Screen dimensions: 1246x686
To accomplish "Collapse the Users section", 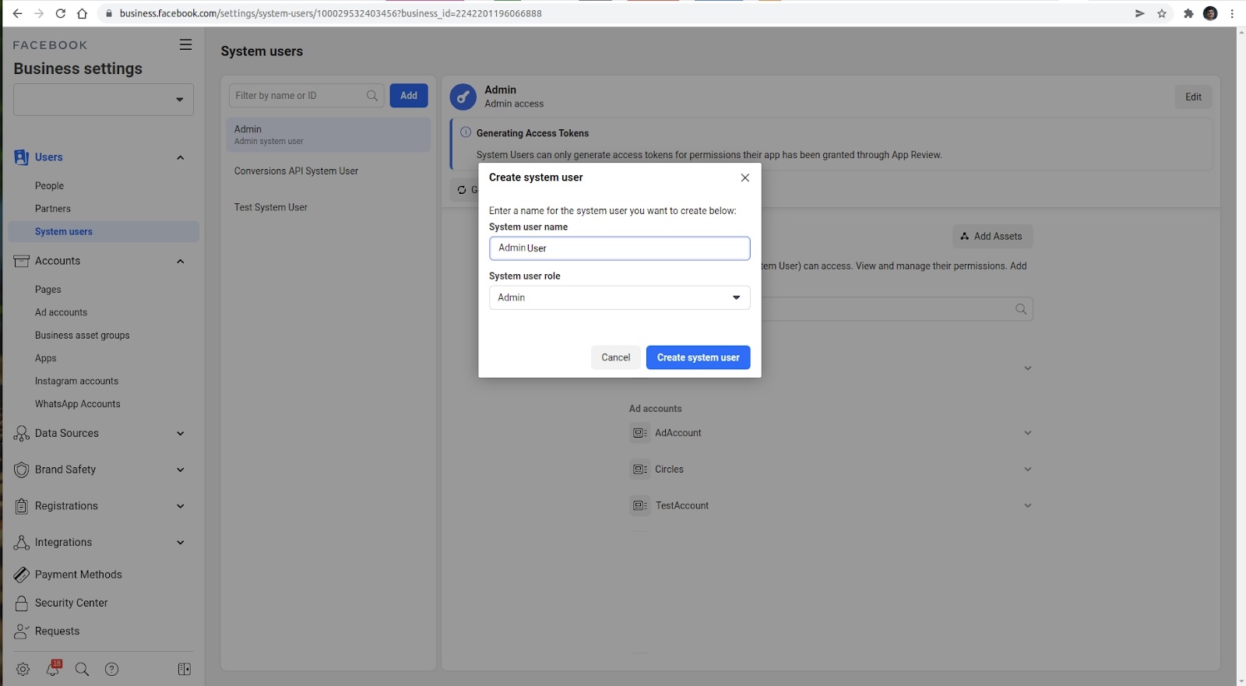I will 180,157.
